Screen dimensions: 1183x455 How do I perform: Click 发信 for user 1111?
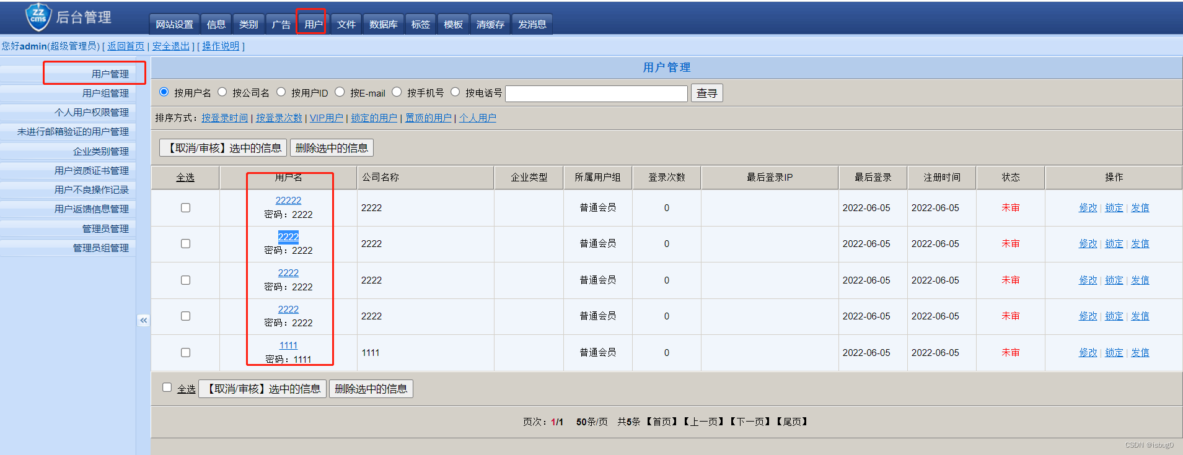1140,352
